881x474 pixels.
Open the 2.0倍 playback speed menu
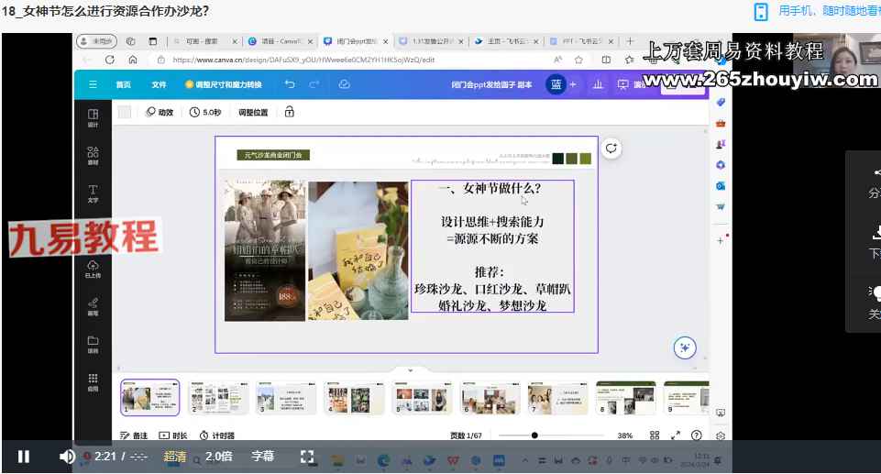tap(218, 457)
